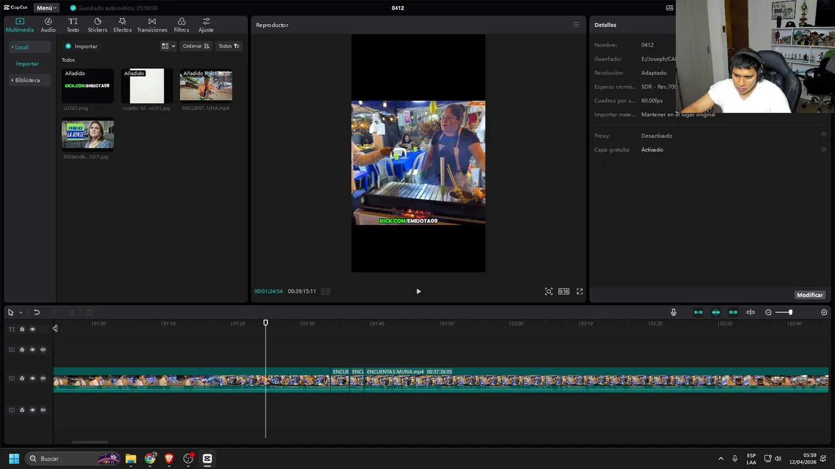Zoom in the timeline with plus magnifier
The width and height of the screenshot is (835, 469).
point(824,313)
